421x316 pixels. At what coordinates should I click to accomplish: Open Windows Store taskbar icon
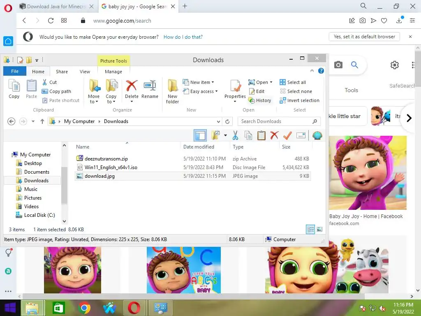tap(59, 308)
